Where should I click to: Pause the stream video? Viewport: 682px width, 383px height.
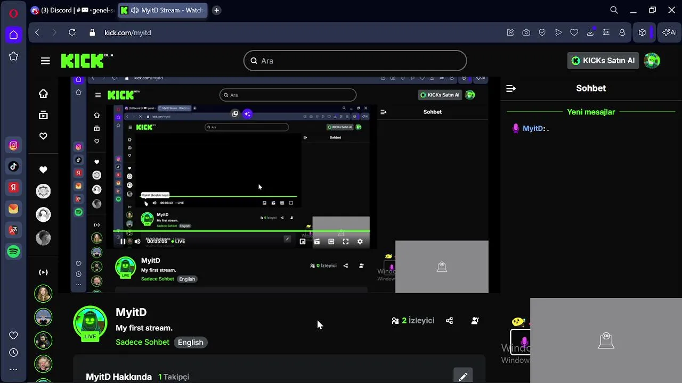123,242
